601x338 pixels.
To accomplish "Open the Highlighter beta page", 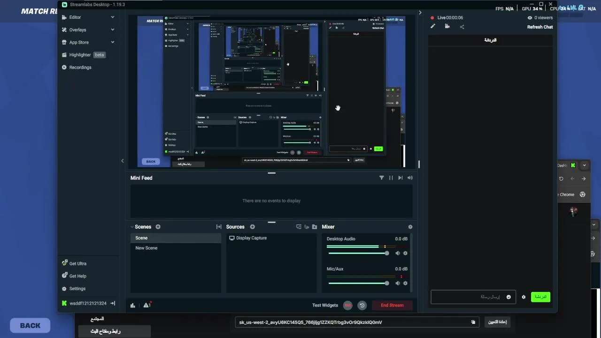I will (x=84, y=54).
